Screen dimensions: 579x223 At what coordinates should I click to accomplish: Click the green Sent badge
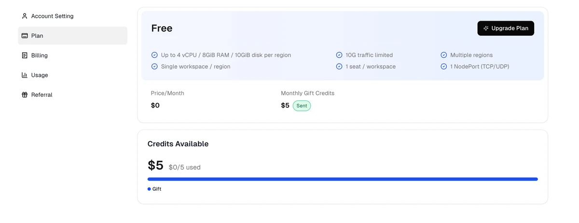click(x=302, y=105)
